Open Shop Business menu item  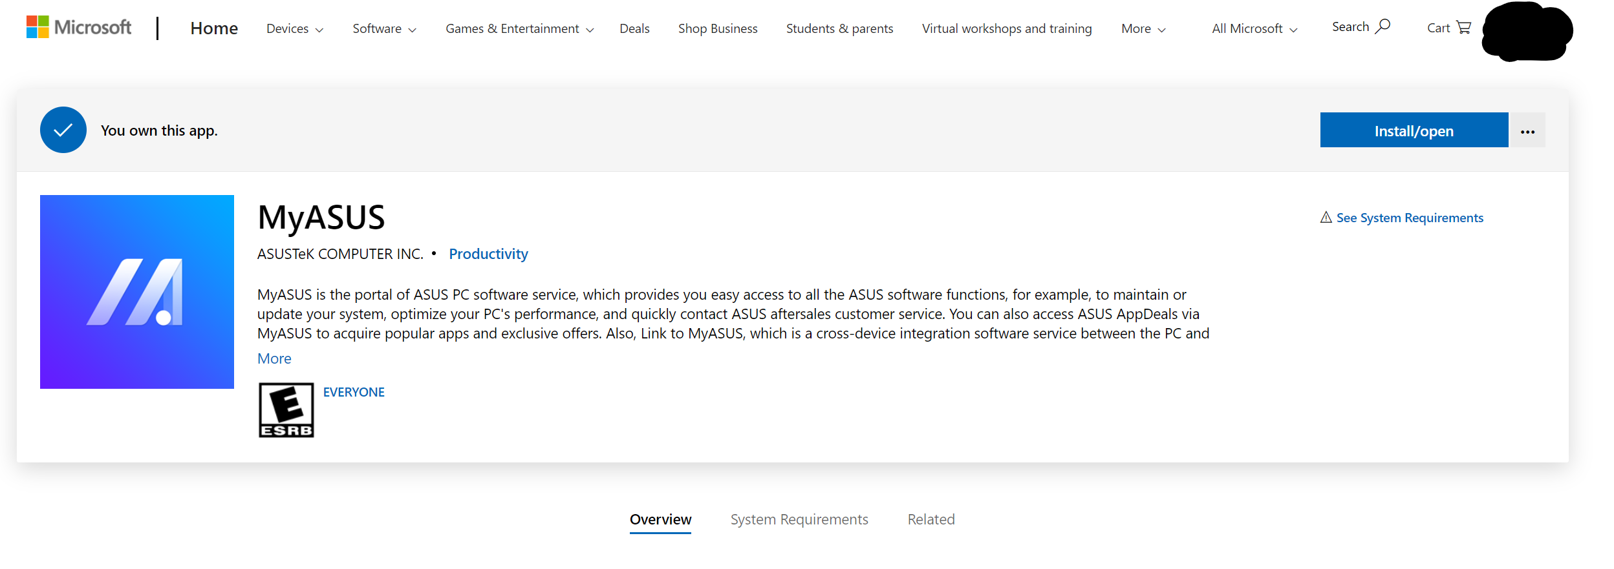point(718,28)
